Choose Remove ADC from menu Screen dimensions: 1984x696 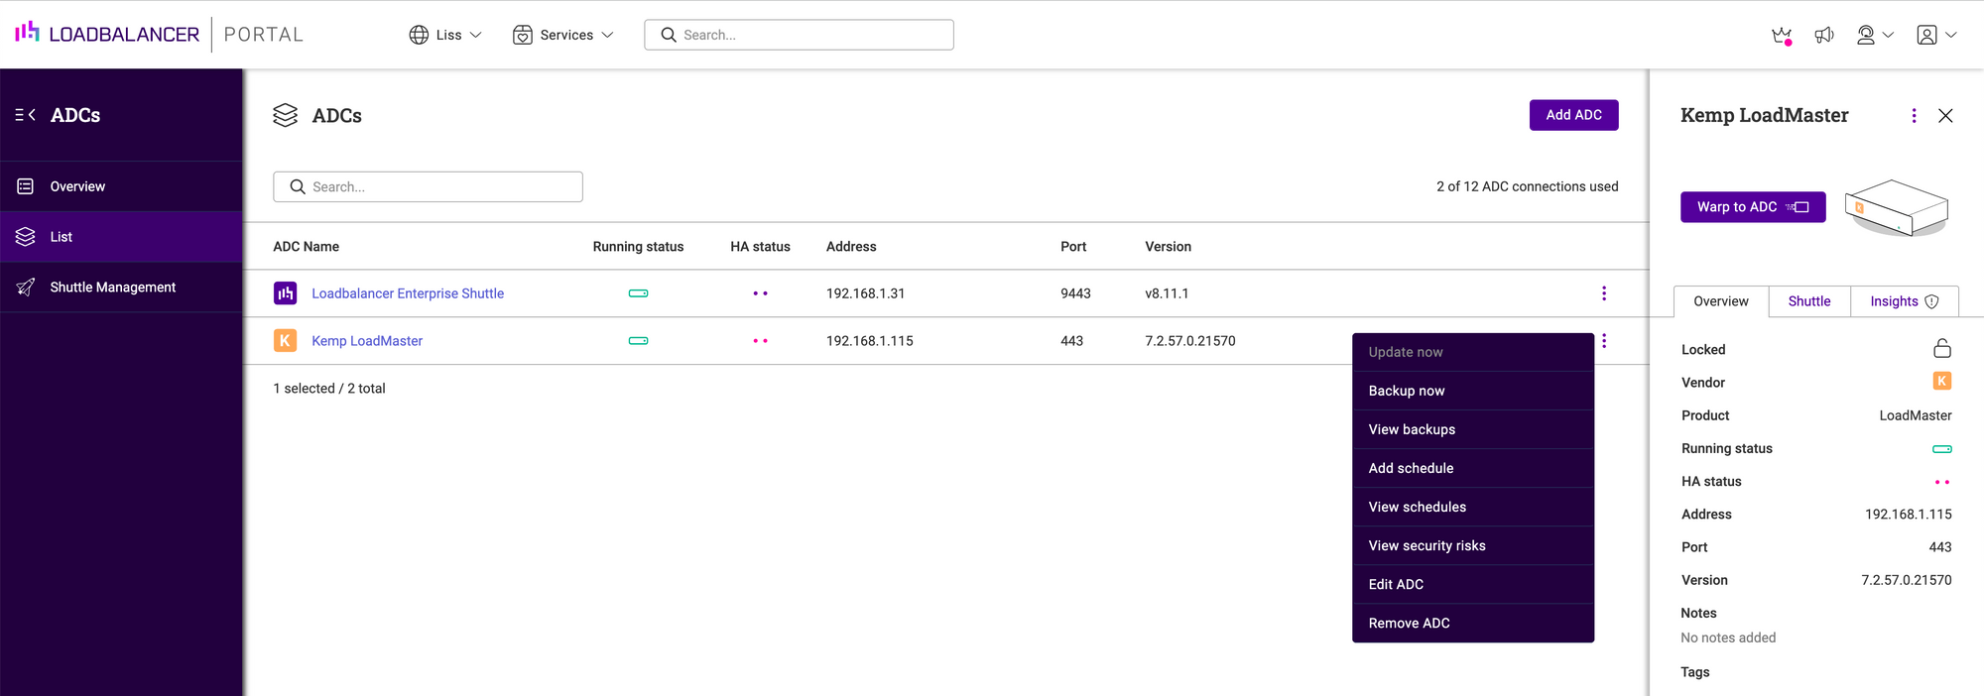[1473, 623]
